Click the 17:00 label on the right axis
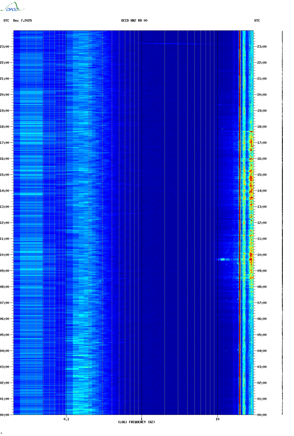 [262, 143]
